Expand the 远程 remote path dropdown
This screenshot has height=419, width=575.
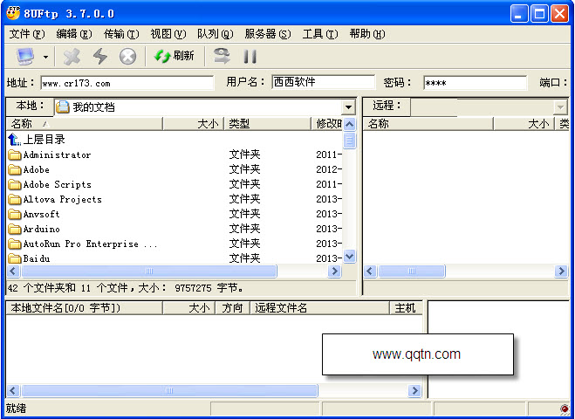click(x=560, y=107)
